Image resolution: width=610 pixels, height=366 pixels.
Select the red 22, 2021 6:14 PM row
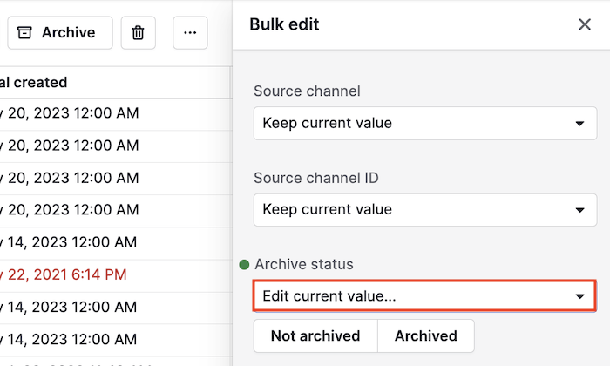(x=116, y=275)
